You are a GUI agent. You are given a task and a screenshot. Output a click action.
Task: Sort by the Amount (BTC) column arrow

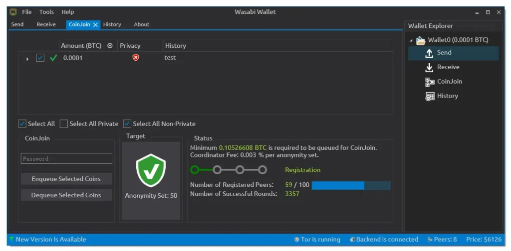pos(110,46)
